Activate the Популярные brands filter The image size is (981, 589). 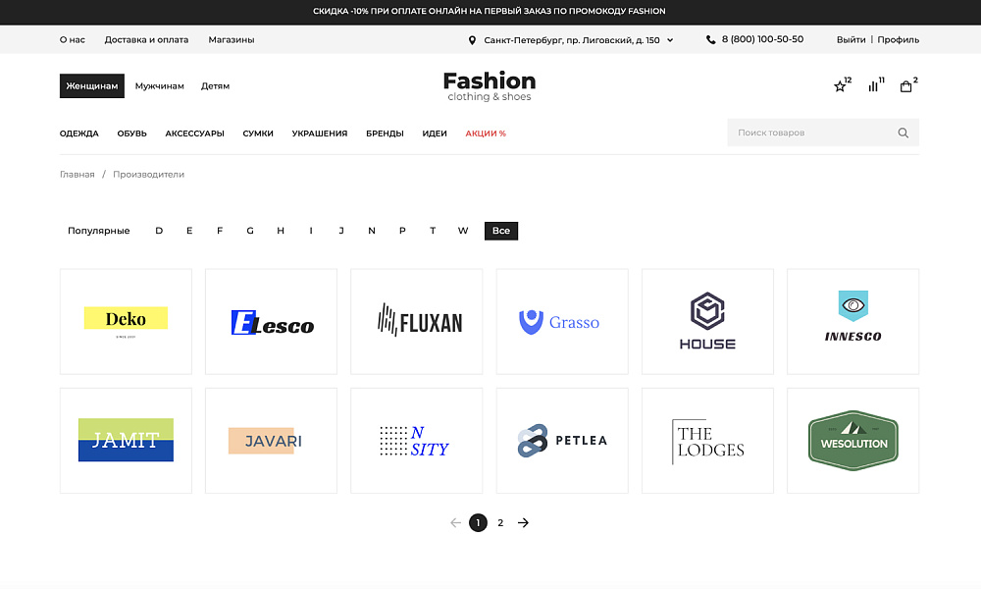tap(98, 230)
